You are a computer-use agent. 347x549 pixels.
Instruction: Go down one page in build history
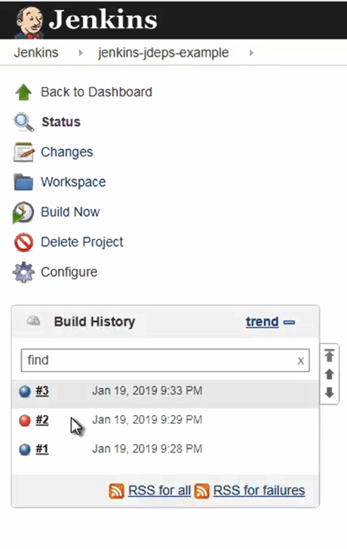pyautogui.click(x=329, y=393)
